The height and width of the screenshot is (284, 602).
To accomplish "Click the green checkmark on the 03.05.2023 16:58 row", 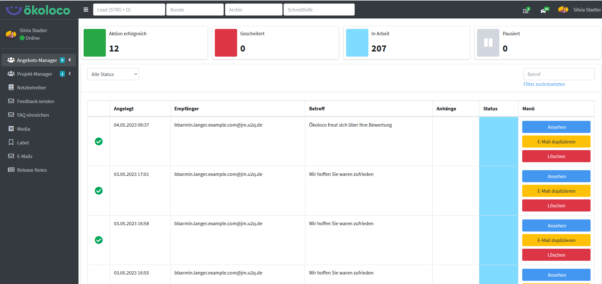I will (99, 240).
